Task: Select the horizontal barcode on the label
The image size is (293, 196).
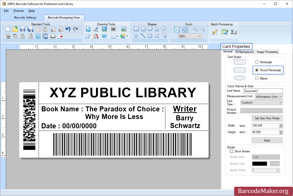Action: (x=122, y=144)
